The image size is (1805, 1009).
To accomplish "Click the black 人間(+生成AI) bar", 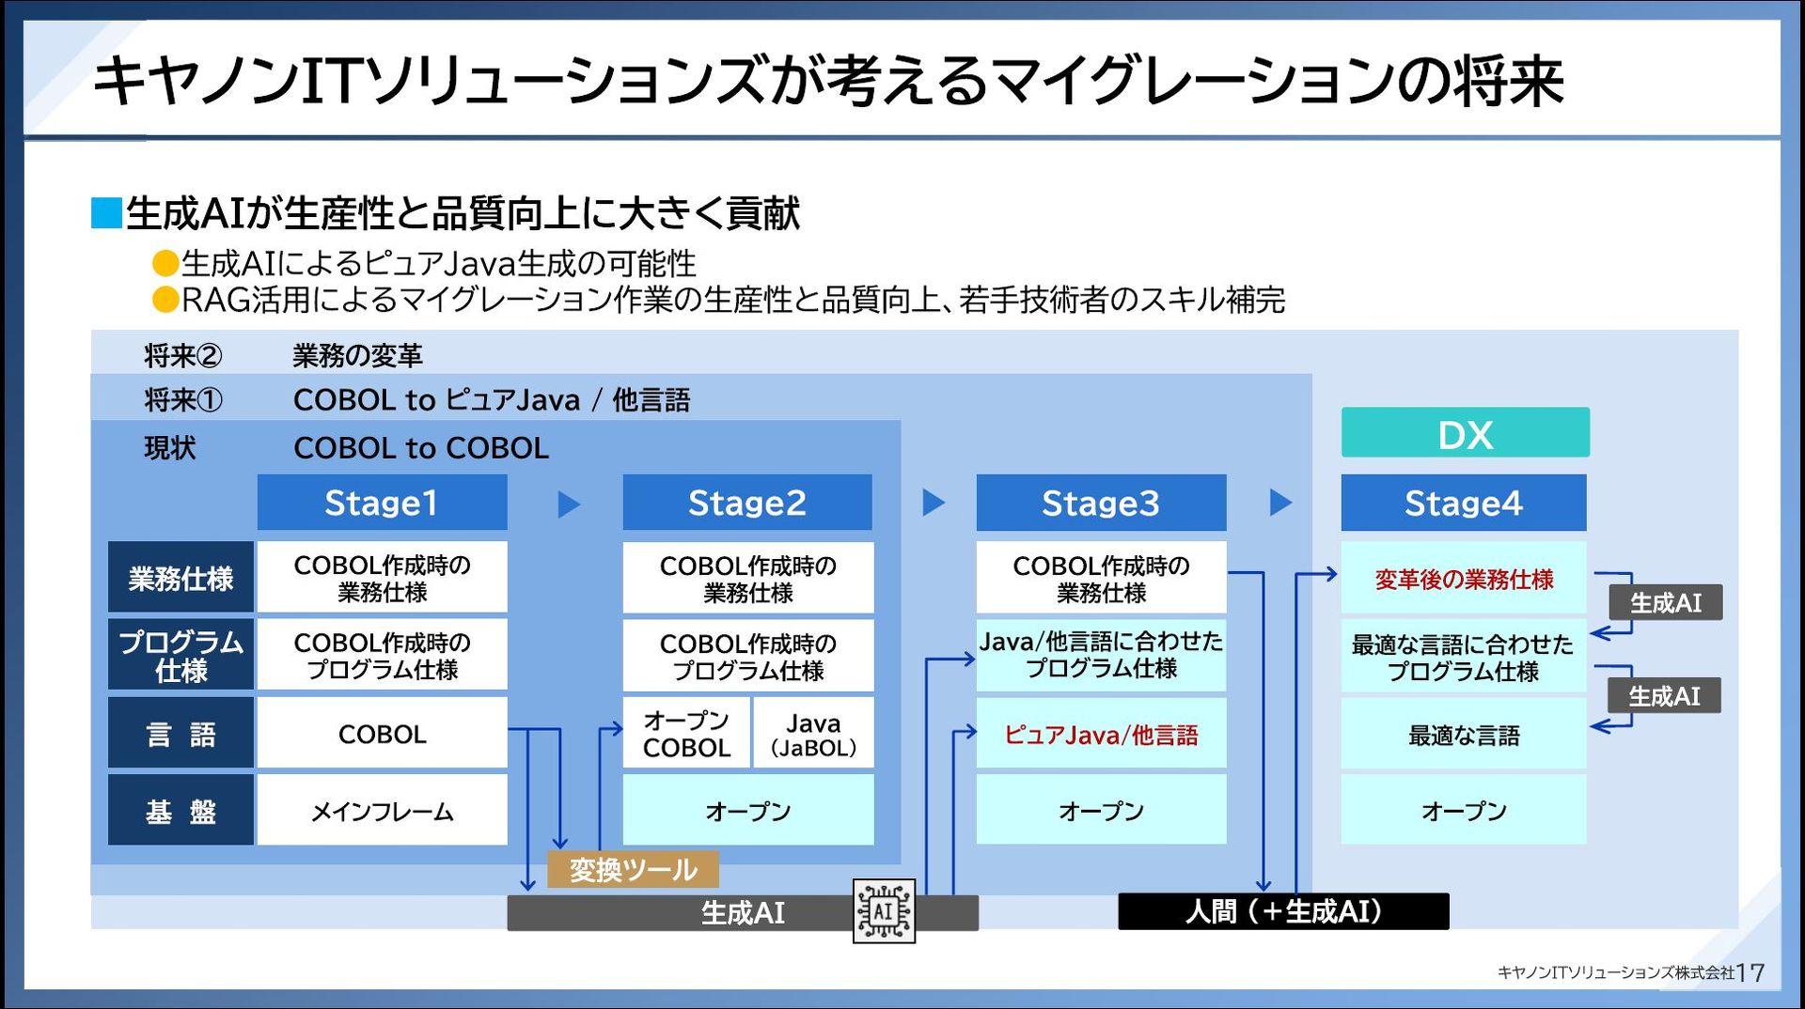I will (x=1283, y=911).
